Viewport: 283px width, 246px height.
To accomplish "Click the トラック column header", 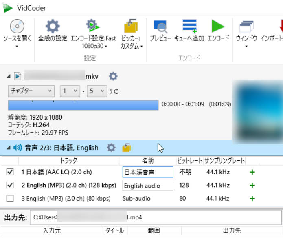I will (68, 161).
